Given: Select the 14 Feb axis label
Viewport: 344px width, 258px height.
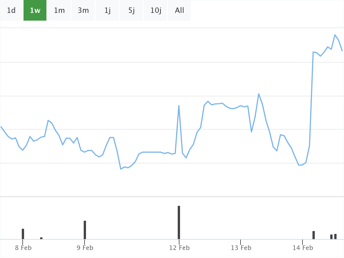Looking at the screenshot, I should point(303,248).
